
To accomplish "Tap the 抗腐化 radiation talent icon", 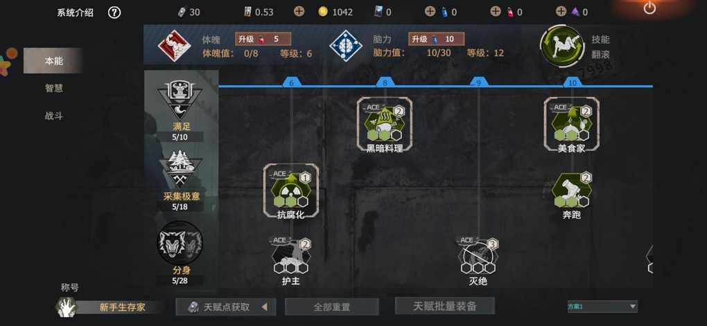I will pos(291,190).
